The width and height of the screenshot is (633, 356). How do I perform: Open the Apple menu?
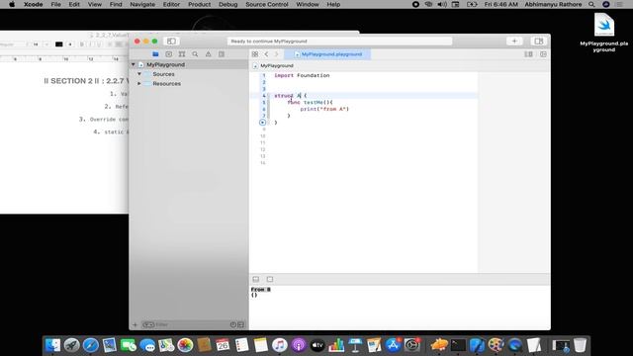coord(12,4)
